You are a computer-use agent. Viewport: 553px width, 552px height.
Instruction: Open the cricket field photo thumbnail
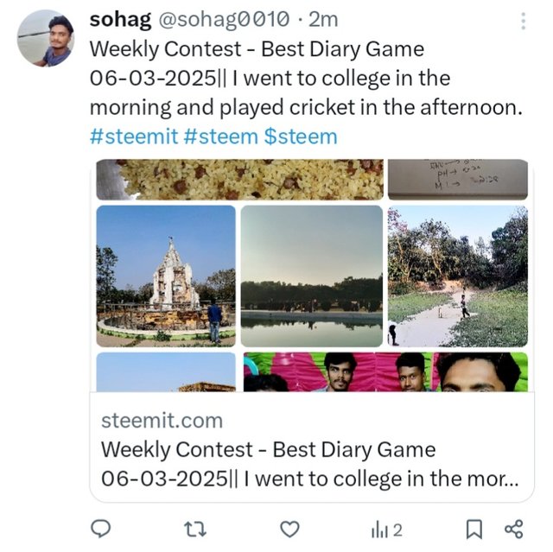click(457, 276)
